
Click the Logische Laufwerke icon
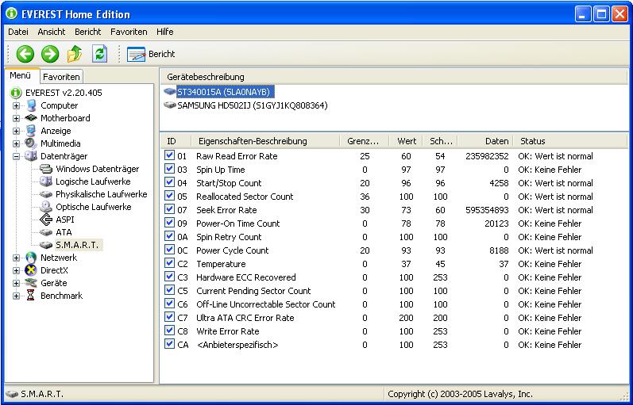pyautogui.click(x=46, y=181)
